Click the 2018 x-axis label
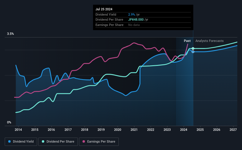242x150 pixels. [x=85, y=130]
